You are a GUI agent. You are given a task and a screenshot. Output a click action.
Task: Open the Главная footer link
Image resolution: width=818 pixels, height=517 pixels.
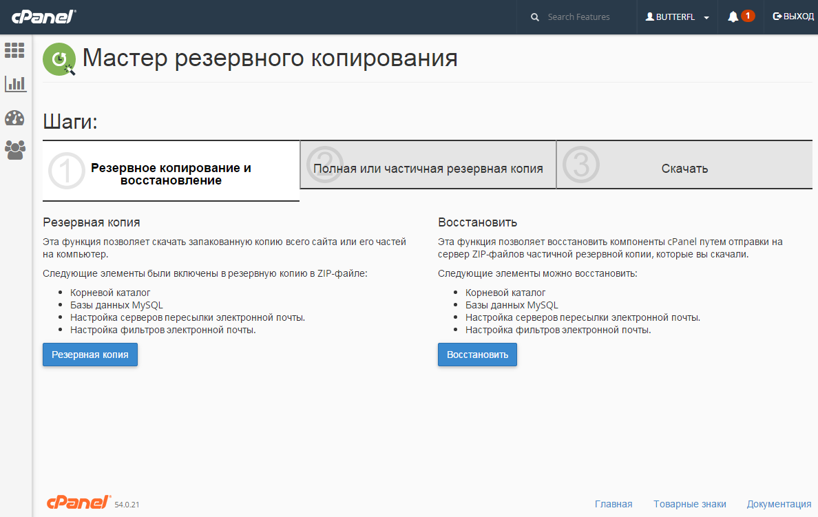coord(613,504)
